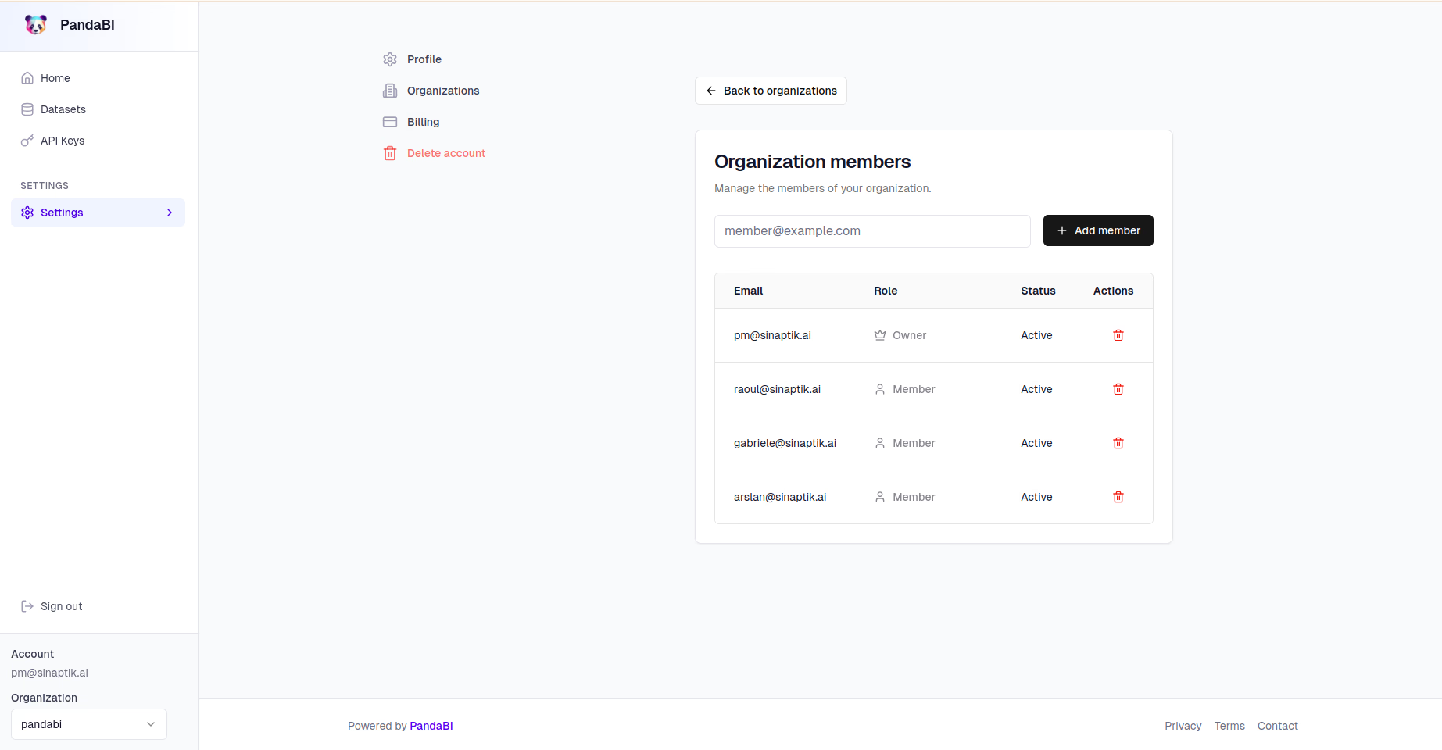Image resolution: width=1442 pixels, height=750 pixels.
Task: Click the Actions column header
Action: tap(1113, 291)
